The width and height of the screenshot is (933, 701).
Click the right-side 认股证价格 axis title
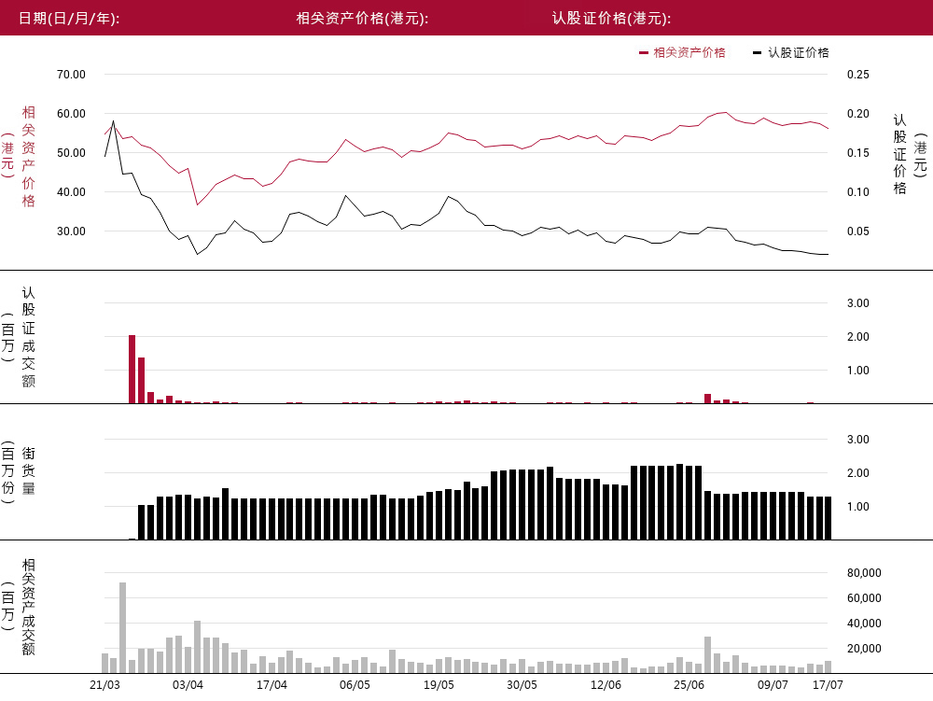(899, 155)
